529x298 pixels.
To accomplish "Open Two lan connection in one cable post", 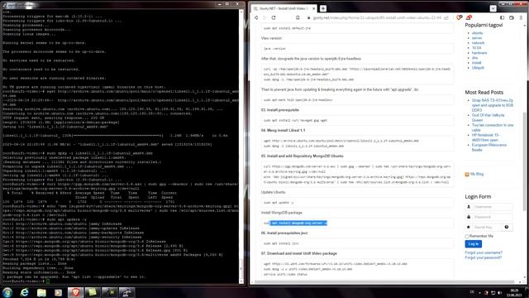I will click(493, 127).
